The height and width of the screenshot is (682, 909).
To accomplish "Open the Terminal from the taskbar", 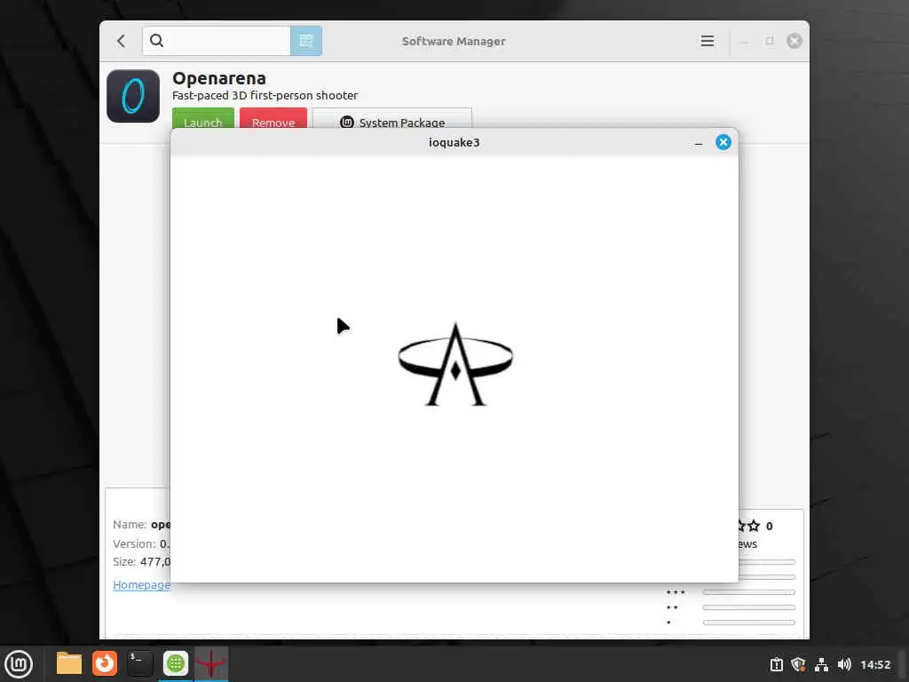I will coord(139,663).
